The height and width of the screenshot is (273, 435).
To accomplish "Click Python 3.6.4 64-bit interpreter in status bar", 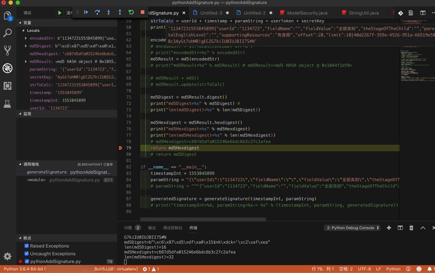I will click(25, 269).
